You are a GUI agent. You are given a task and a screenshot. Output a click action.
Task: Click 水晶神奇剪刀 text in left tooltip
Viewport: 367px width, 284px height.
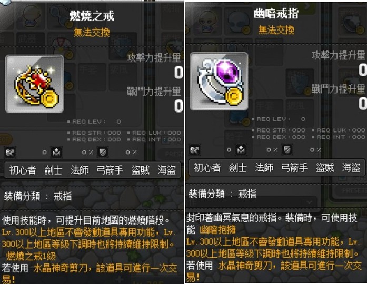60,268
